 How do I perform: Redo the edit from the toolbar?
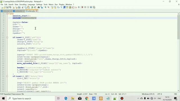point(35,7)
